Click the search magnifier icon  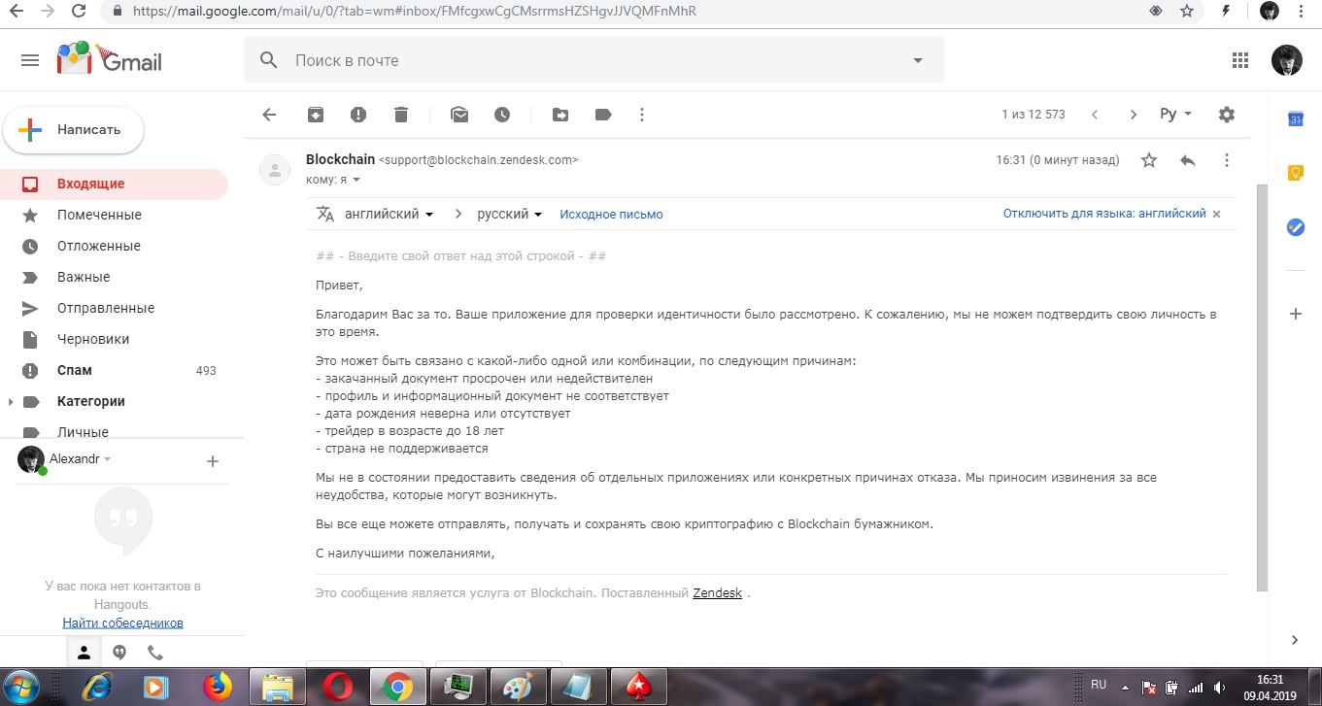pyautogui.click(x=269, y=60)
